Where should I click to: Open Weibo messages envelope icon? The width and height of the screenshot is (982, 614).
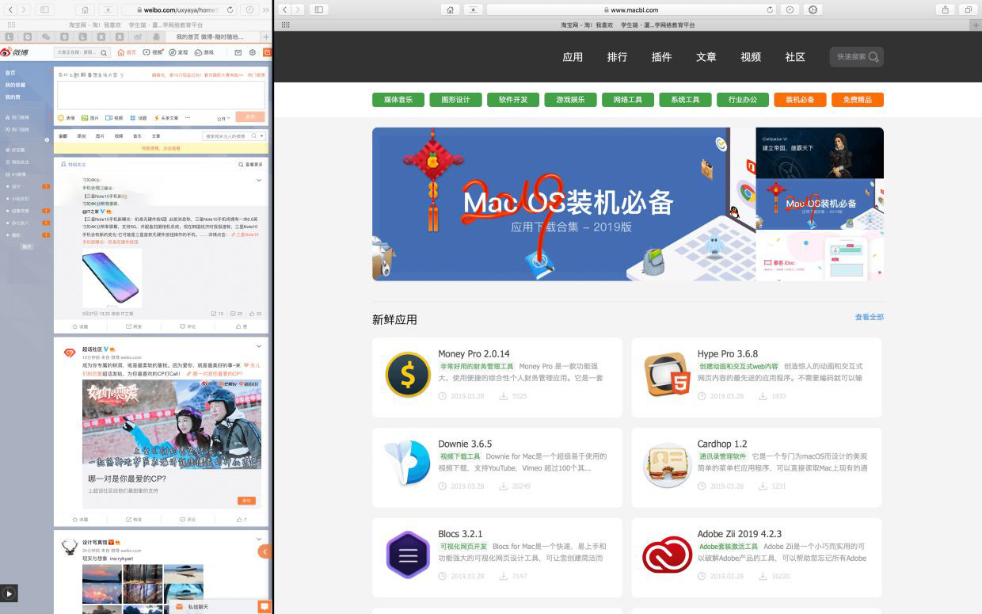[238, 52]
